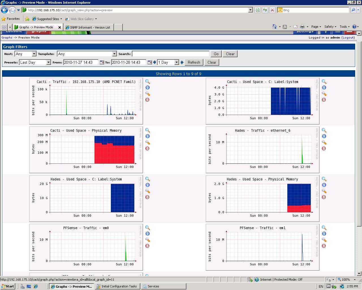Switch to Services taskbar window
Viewport: 362px width, 290px height.
coord(163,286)
